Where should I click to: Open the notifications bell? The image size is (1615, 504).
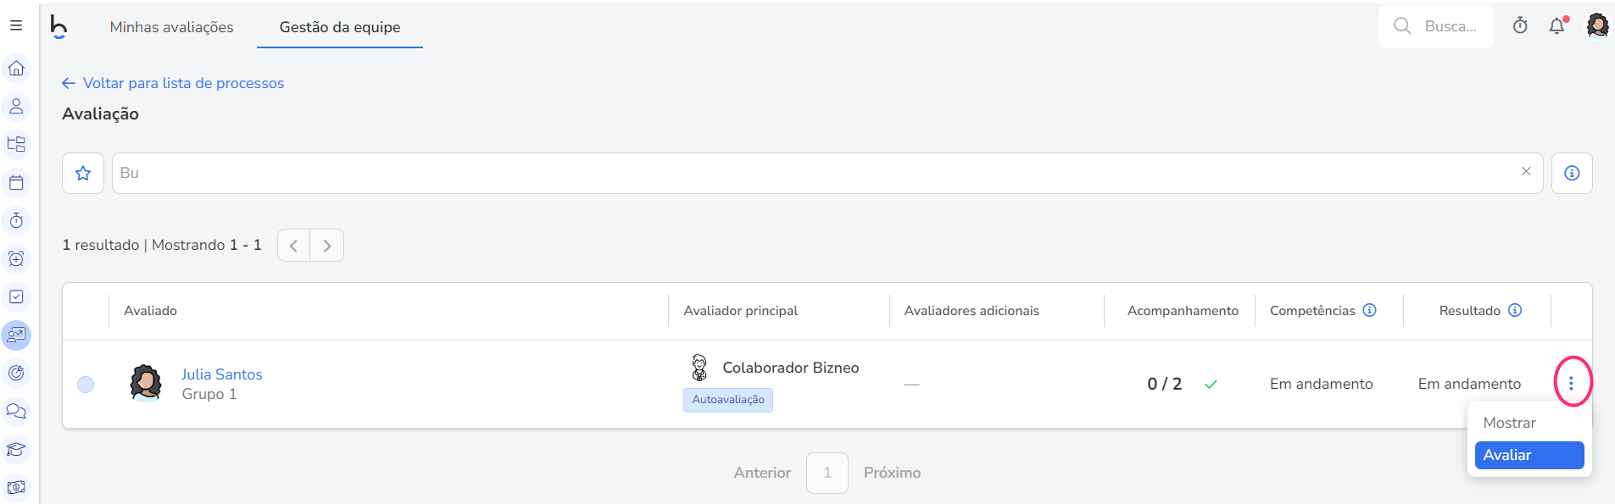(1557, 26)
